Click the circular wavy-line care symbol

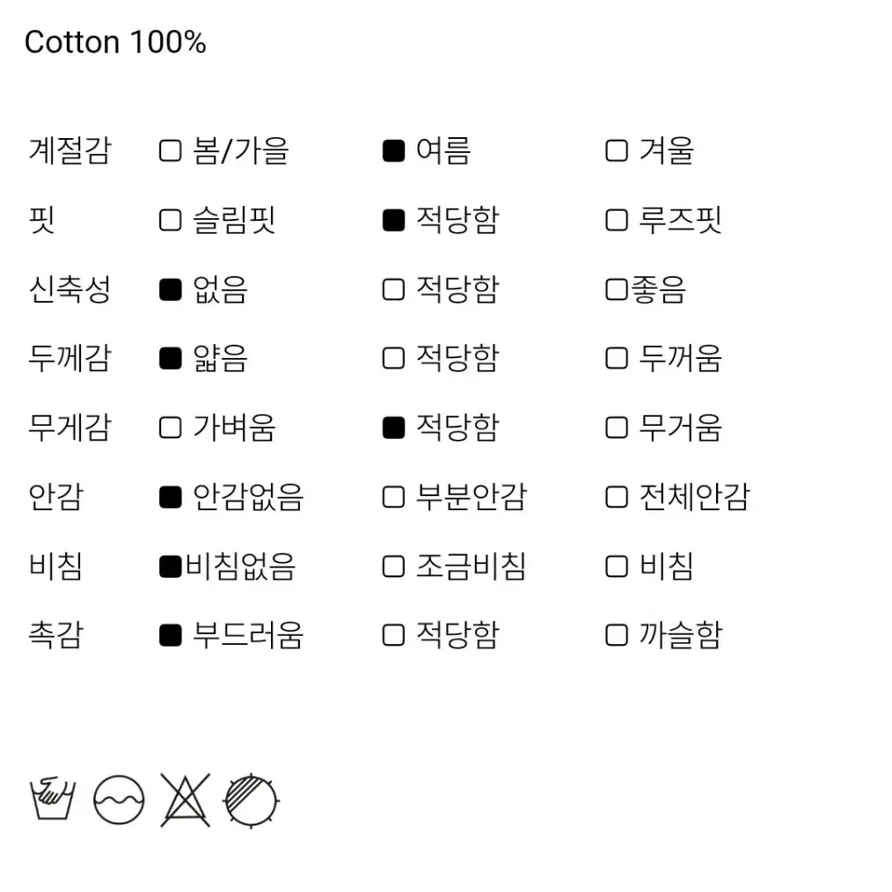coord(119,800)
